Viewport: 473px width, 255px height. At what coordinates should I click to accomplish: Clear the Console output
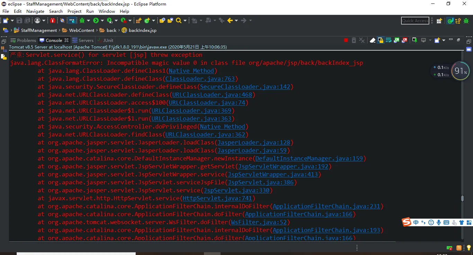[372, 40]
